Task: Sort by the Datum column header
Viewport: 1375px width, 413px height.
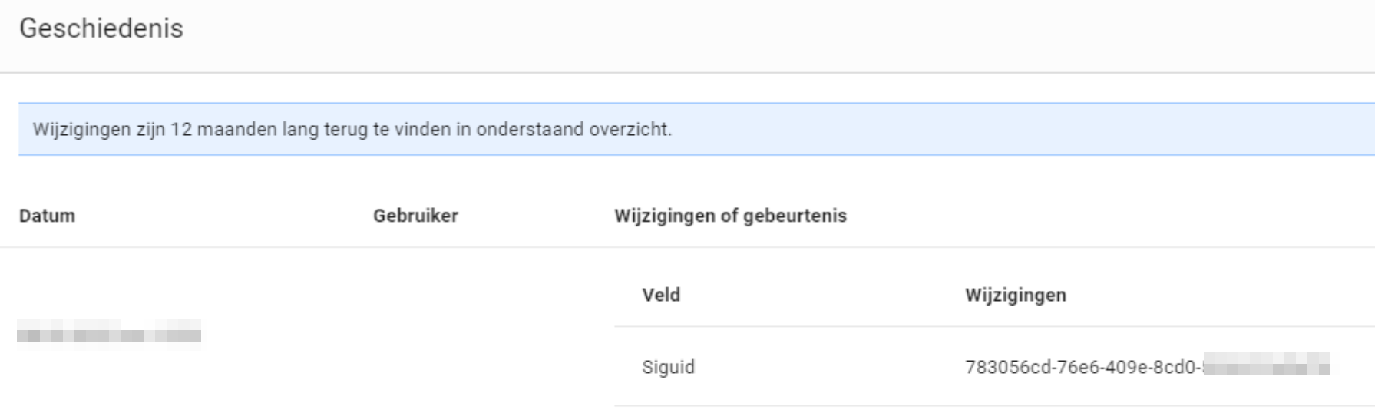Action: pyautogui.click(x=47, y=216)
